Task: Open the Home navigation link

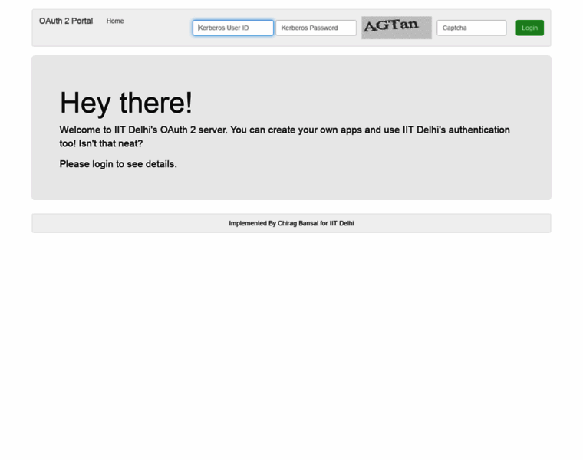Action: click(x=115, y=21)
